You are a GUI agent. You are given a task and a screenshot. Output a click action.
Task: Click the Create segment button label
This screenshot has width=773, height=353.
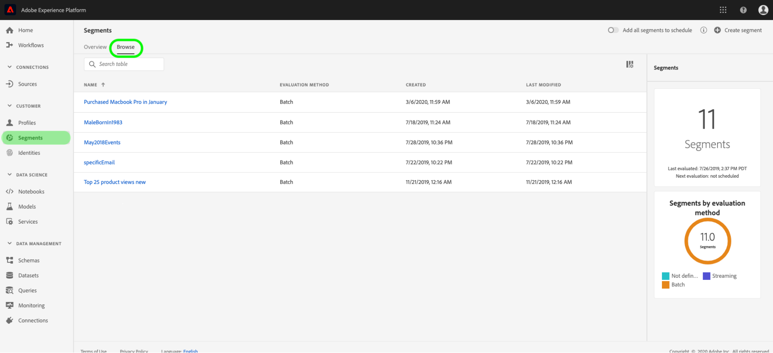pos(743,30)
